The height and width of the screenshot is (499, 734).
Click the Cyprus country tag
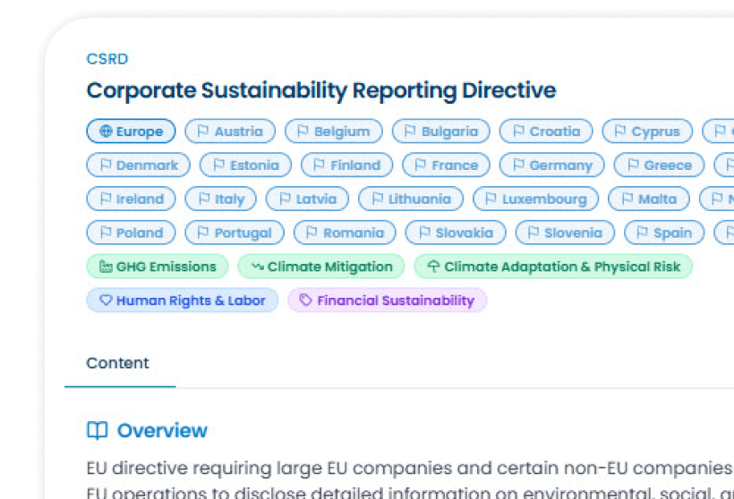[647, 131]
